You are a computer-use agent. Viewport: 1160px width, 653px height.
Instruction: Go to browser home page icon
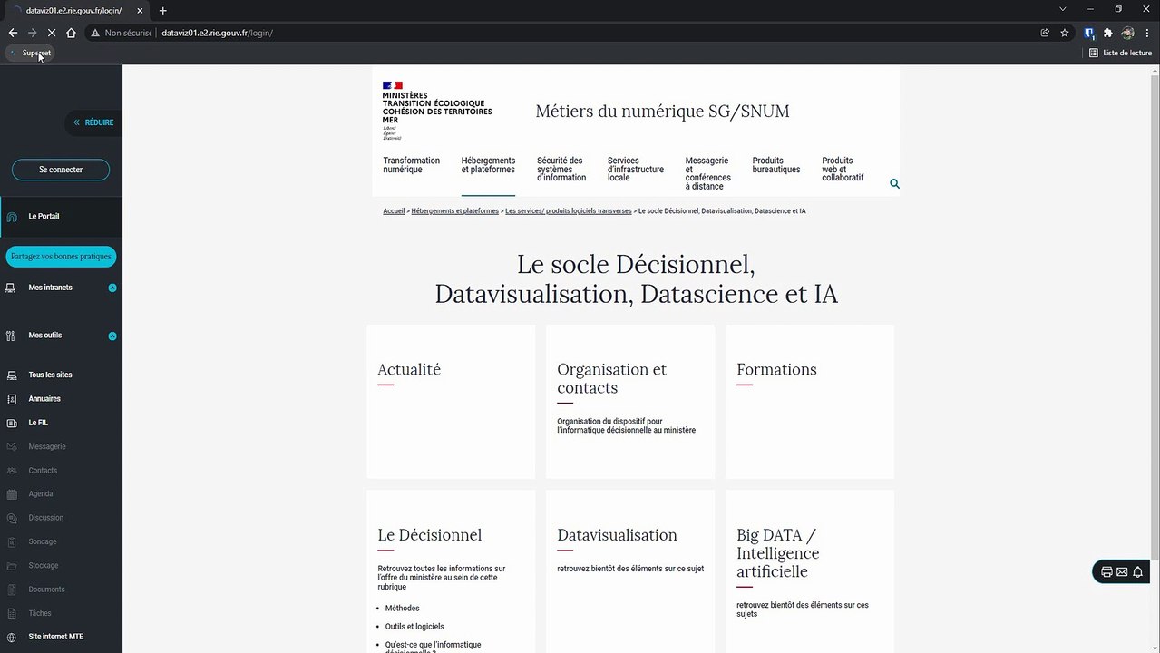click(x=71, y=33)
